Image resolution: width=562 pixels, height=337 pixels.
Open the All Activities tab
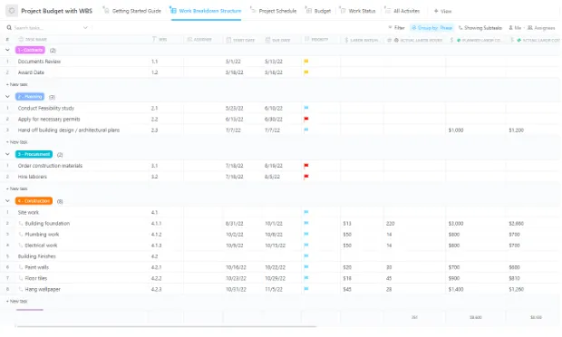402,11
